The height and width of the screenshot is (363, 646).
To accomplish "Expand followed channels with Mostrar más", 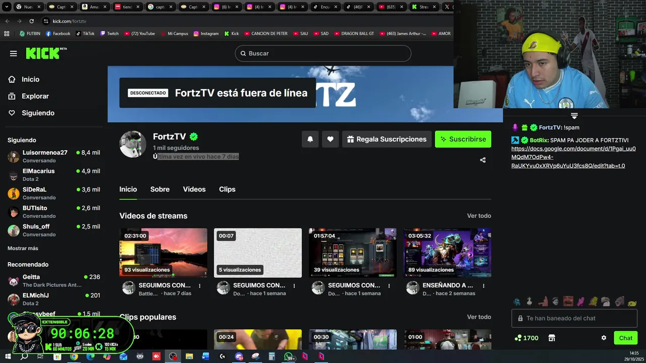I will point(23,248).
